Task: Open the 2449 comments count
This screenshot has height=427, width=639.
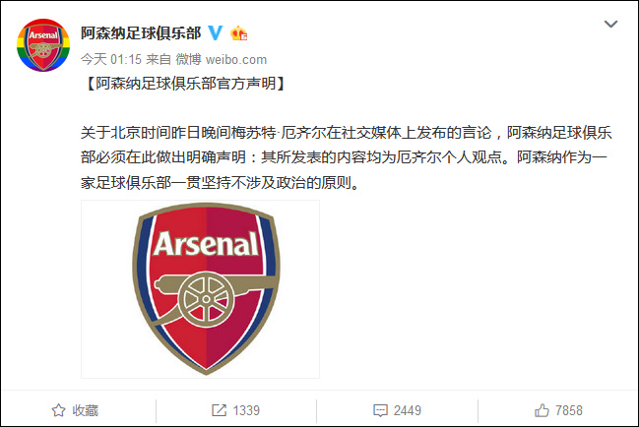Action: coord(407,410)
